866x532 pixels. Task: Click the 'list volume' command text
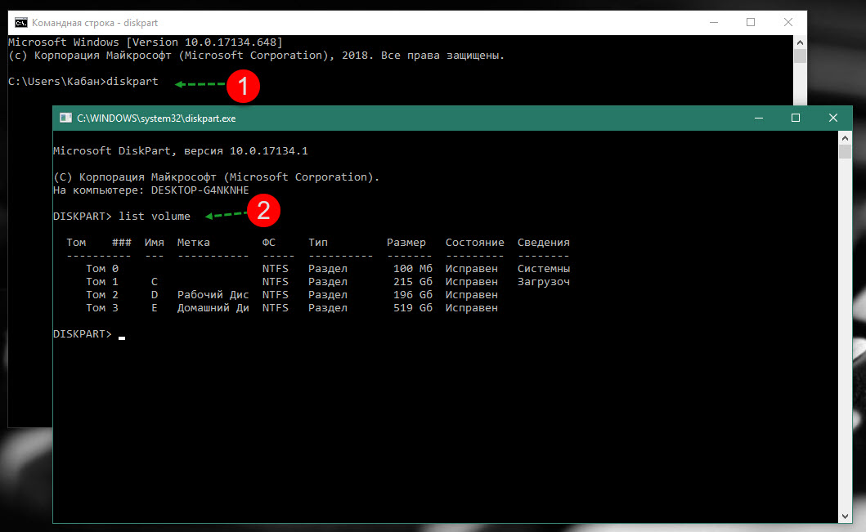[154, 217]
